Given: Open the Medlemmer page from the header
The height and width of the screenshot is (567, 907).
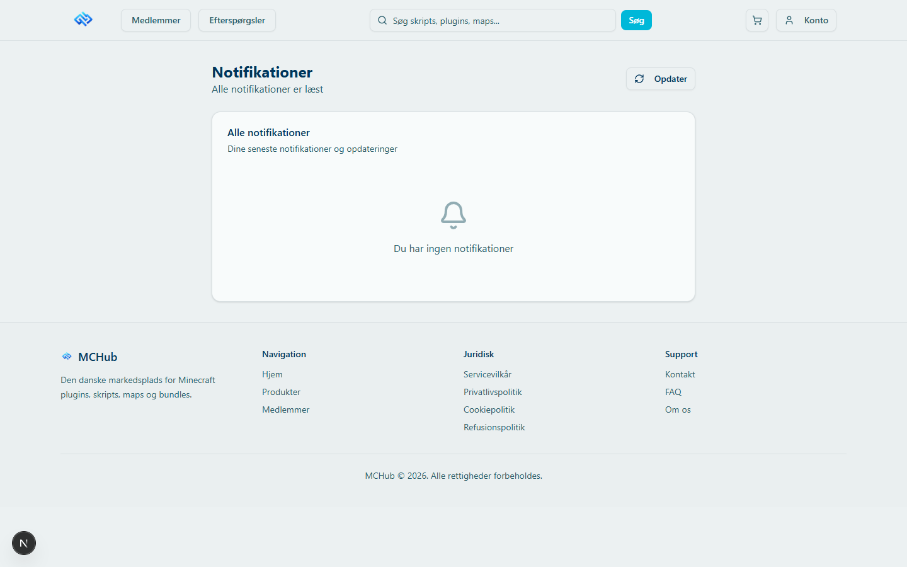Looking at the screenshot, I should point(156,20).
